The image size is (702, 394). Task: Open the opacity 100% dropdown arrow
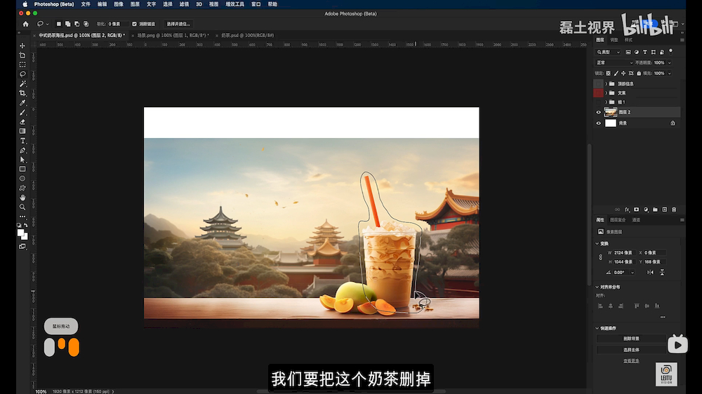[x=669, y=62]
